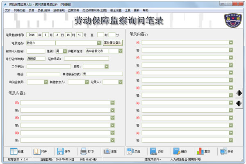This screenshot has width=246, height=164.
Task: Click the 人力资源社会保障局 status bar text
Action: point(186,159)
